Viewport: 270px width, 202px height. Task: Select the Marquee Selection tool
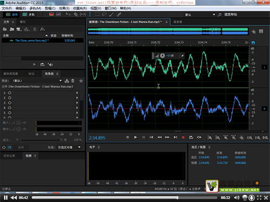tap(97, 15)
